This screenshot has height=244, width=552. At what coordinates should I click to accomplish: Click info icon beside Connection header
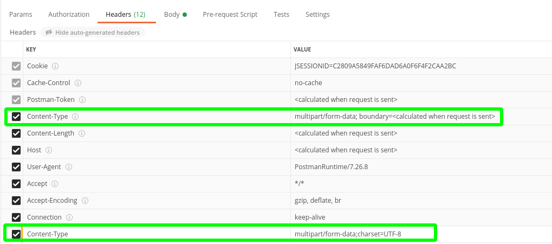point(69,217)
